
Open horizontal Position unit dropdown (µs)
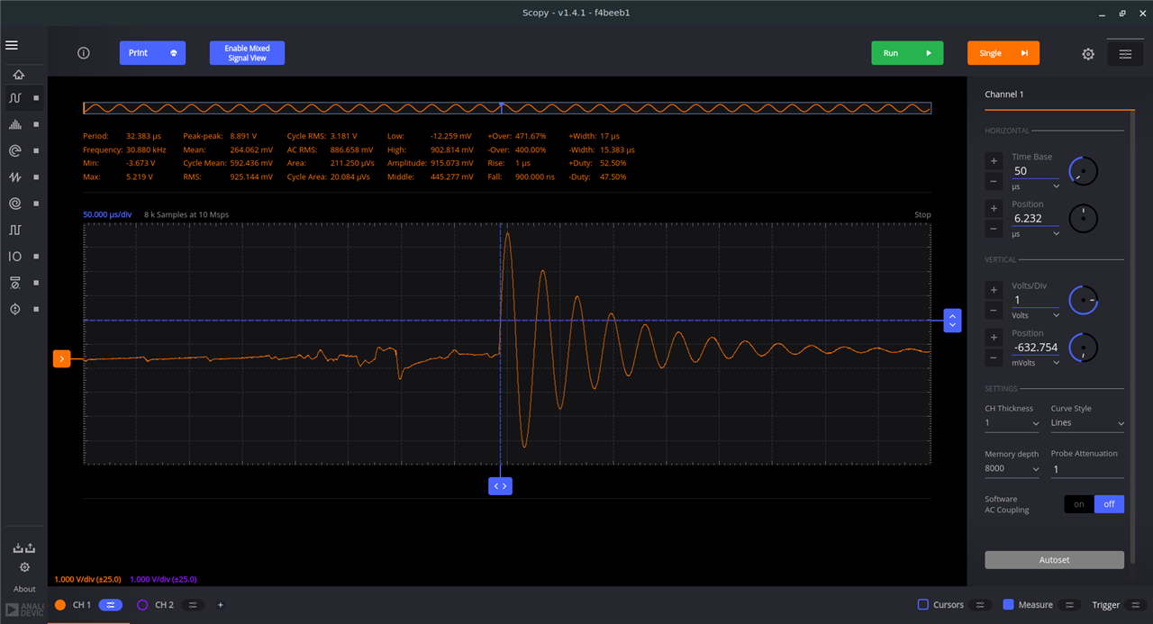click(1035, 233)
